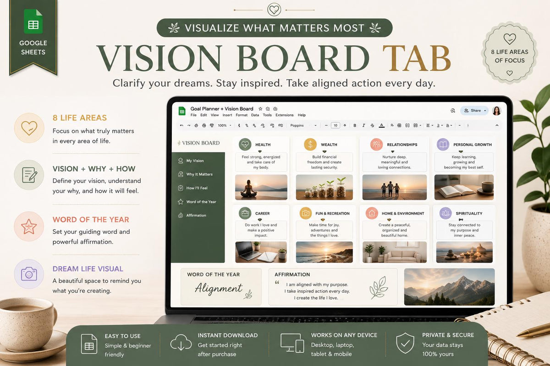Click the Career laptop image
550x366 pixels.
point(261,252)
